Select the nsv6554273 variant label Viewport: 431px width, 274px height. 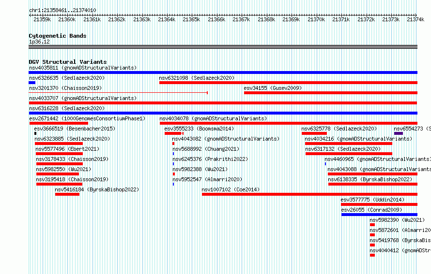pyautogui.click(x=412, y=129)
